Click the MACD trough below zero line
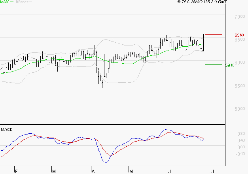This screenshot has width=248, height=174. pyautogui.click(x=106, y=161)
